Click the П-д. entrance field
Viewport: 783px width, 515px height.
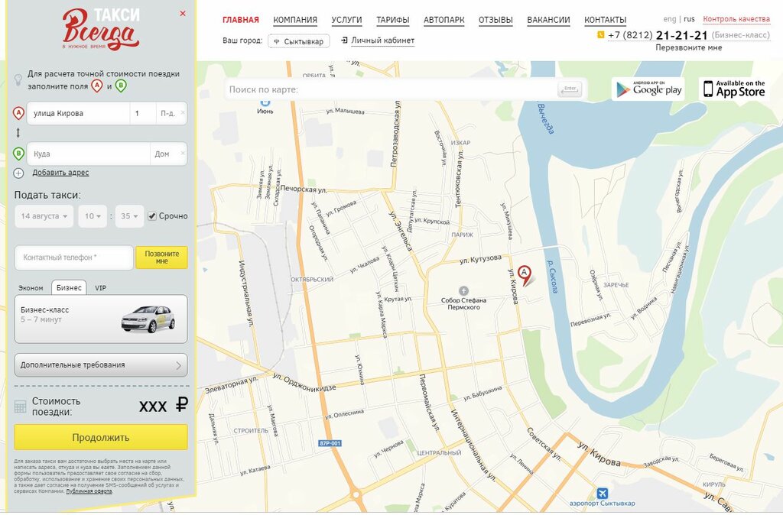[x=167, y=113]
